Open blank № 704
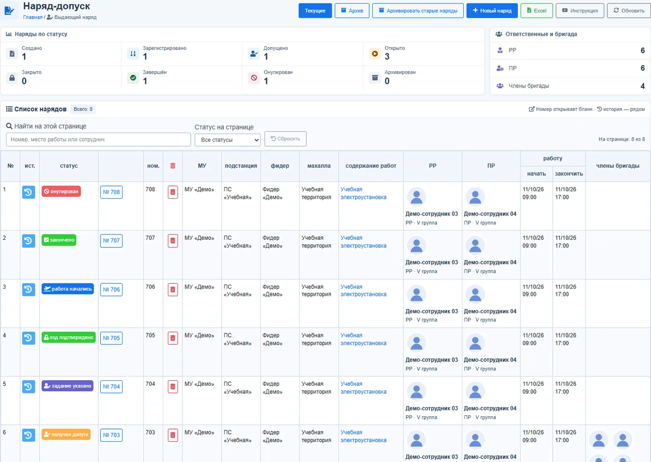651x462 pixels. point(111,387)
